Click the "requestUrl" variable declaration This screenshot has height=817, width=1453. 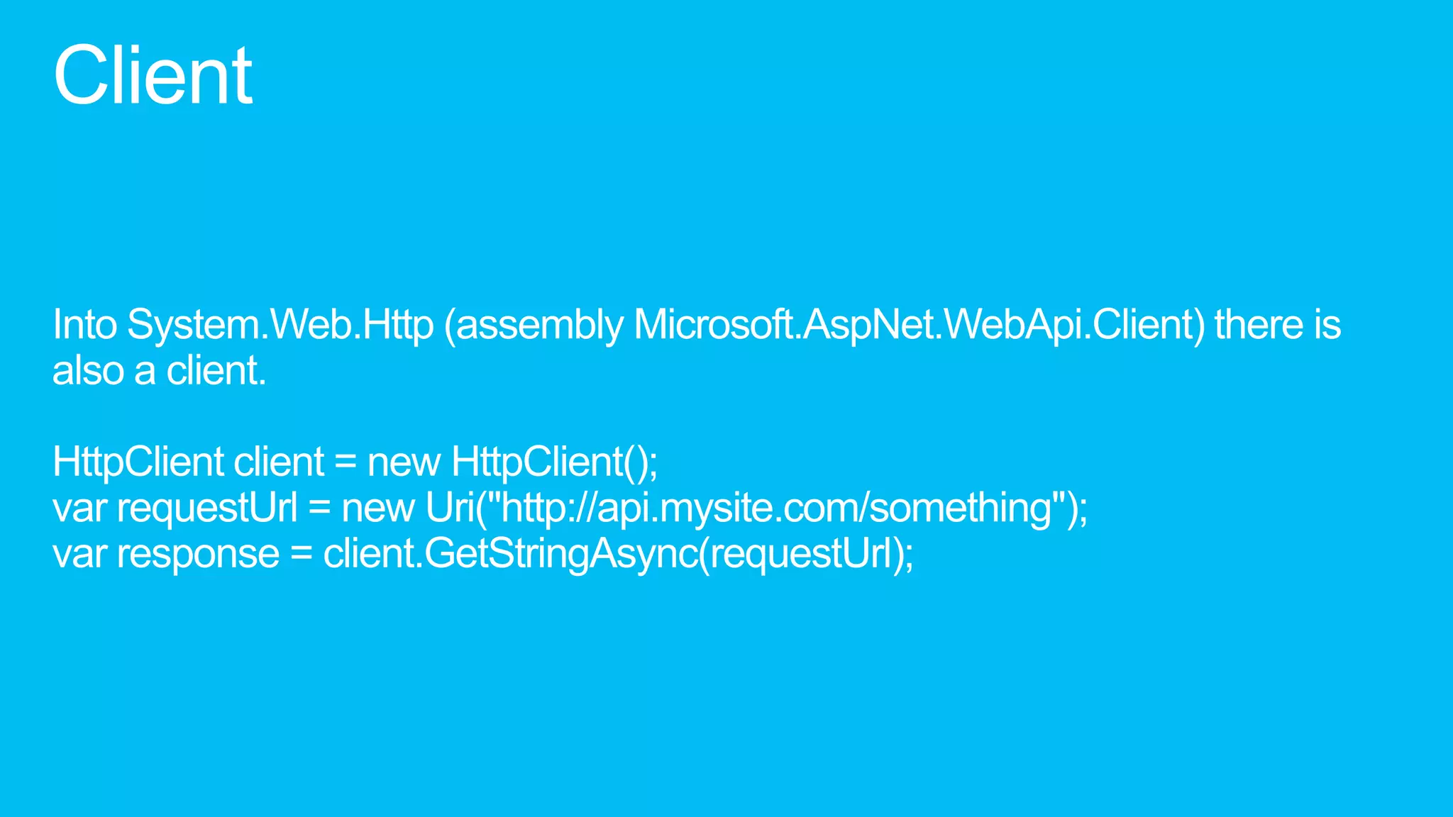click(x=206, y=508)
